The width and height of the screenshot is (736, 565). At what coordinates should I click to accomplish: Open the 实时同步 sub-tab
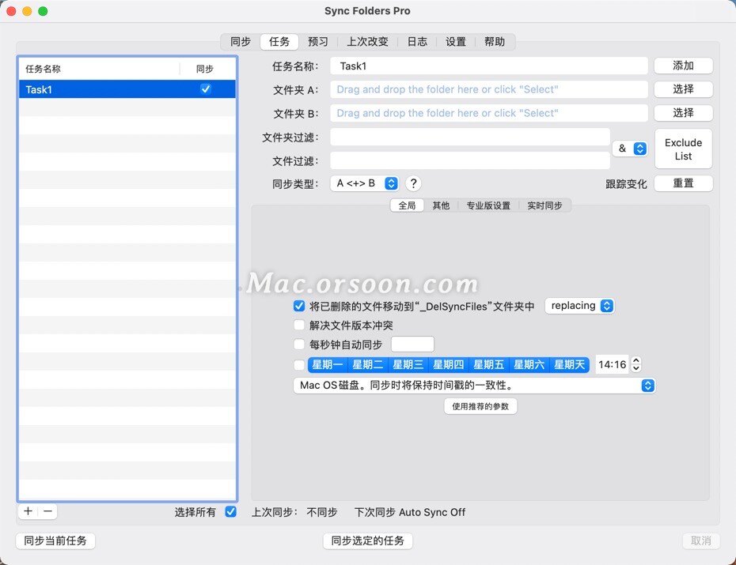point(544,205)
